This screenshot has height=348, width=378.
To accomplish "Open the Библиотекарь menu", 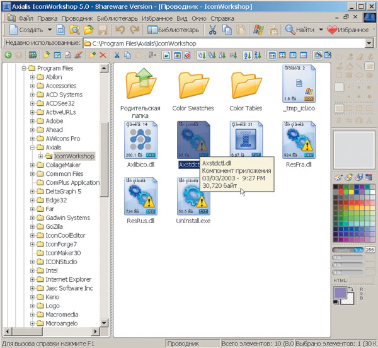I will (117, 18).
